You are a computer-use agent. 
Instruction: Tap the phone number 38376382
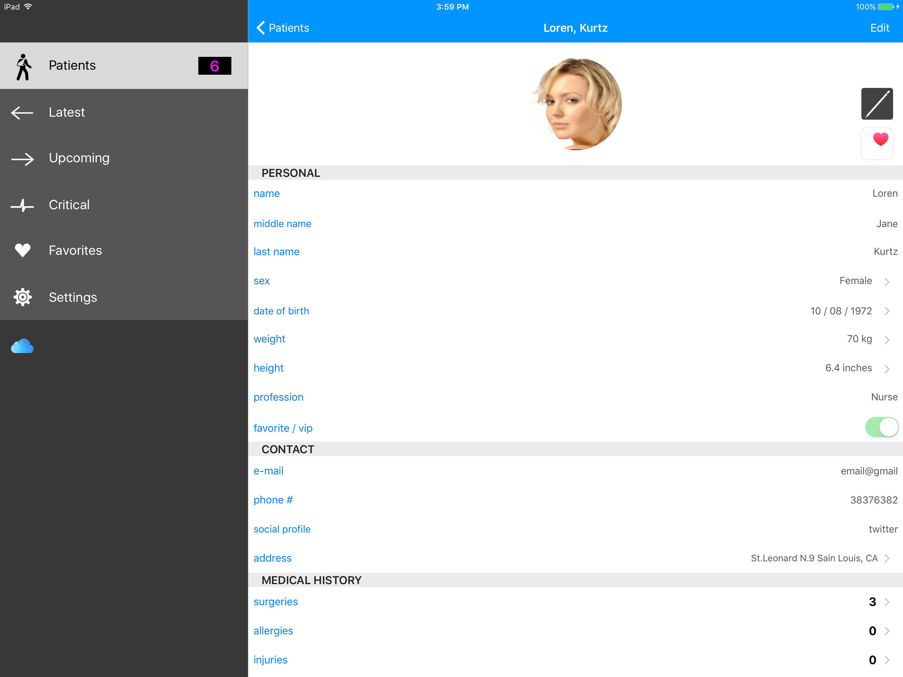click(x=874, y=500)
